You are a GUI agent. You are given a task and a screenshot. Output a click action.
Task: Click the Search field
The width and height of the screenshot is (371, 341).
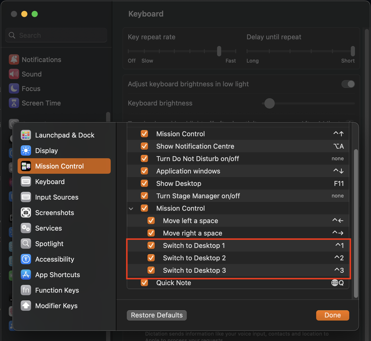[56, 35]
